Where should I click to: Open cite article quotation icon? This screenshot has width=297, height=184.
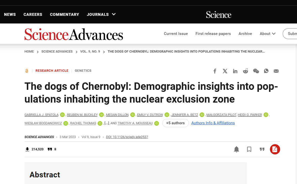tap(262, 149)
